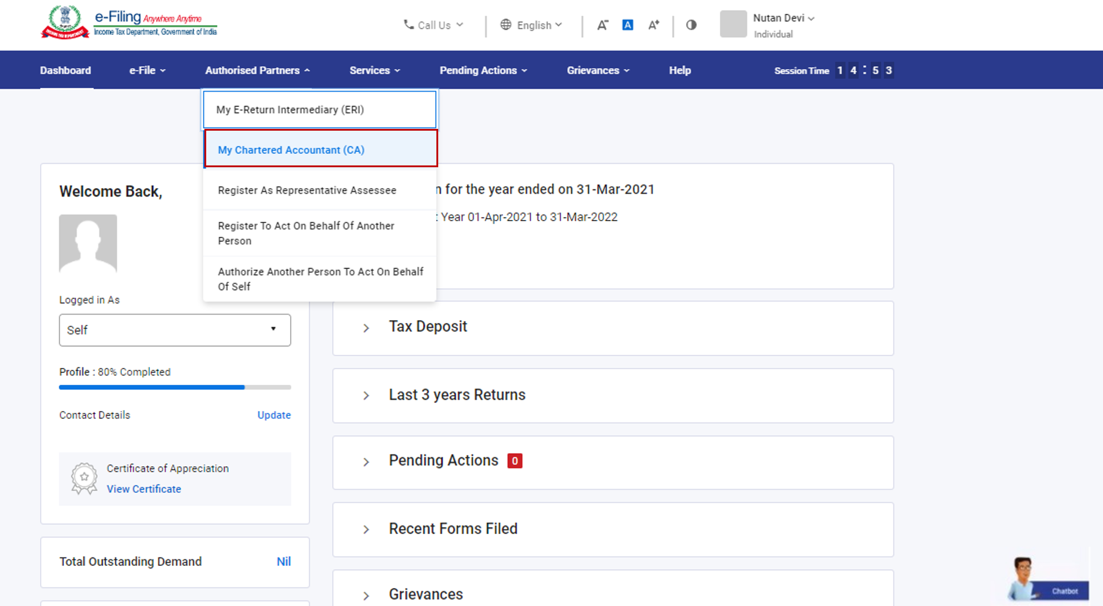Click the Certificate of Appreciation badge icon

(x=84, y=478)
